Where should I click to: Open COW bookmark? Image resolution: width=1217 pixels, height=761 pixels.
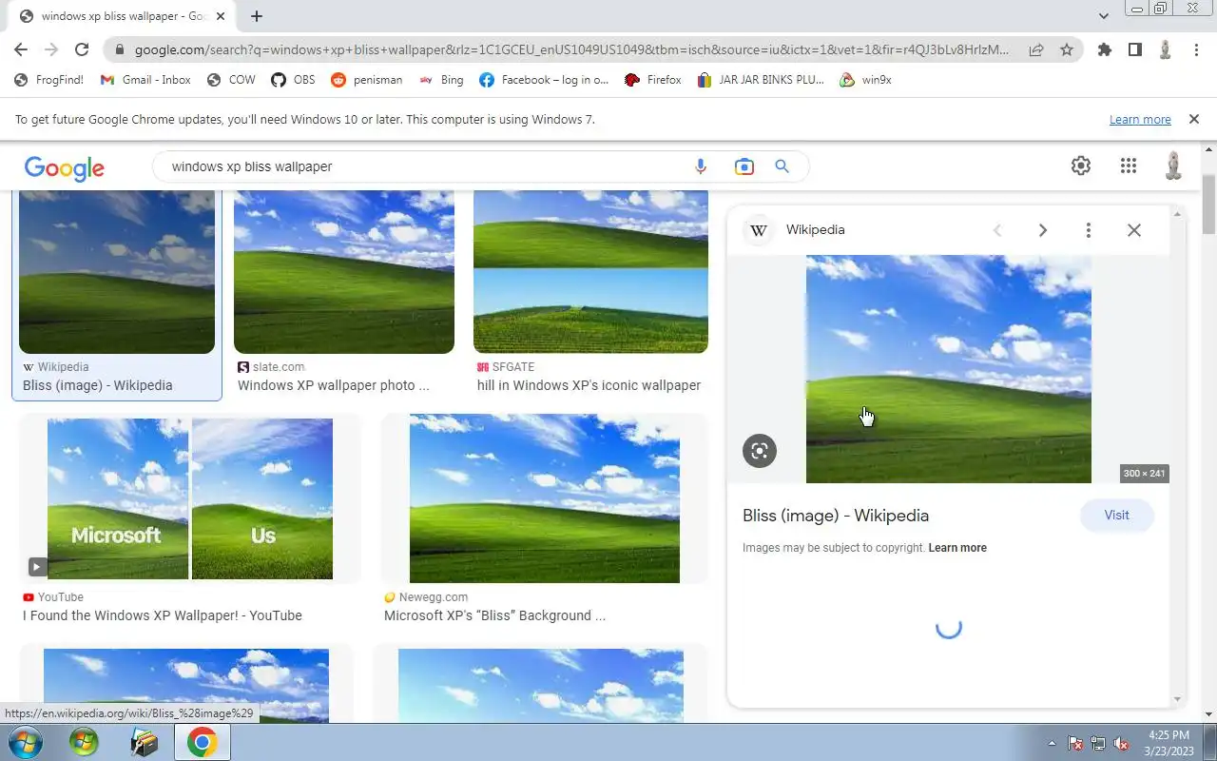[x=231, y=80]
